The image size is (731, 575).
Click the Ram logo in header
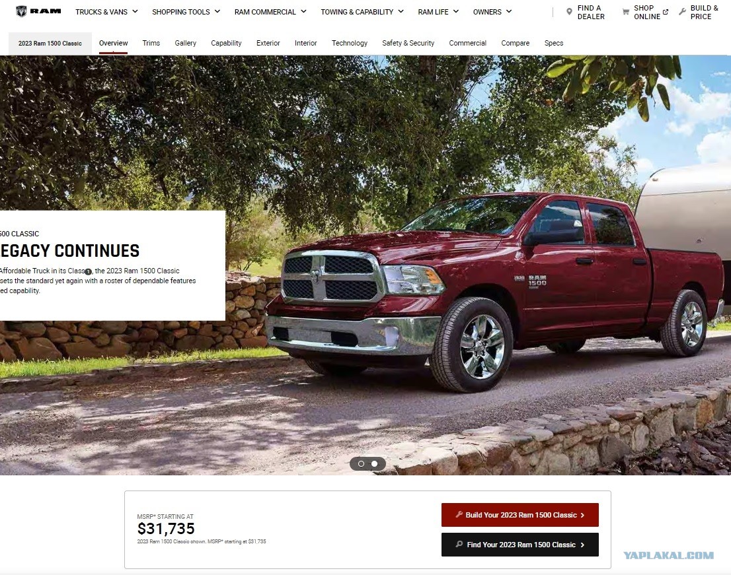pyautogui.click(x=38, y=11)
